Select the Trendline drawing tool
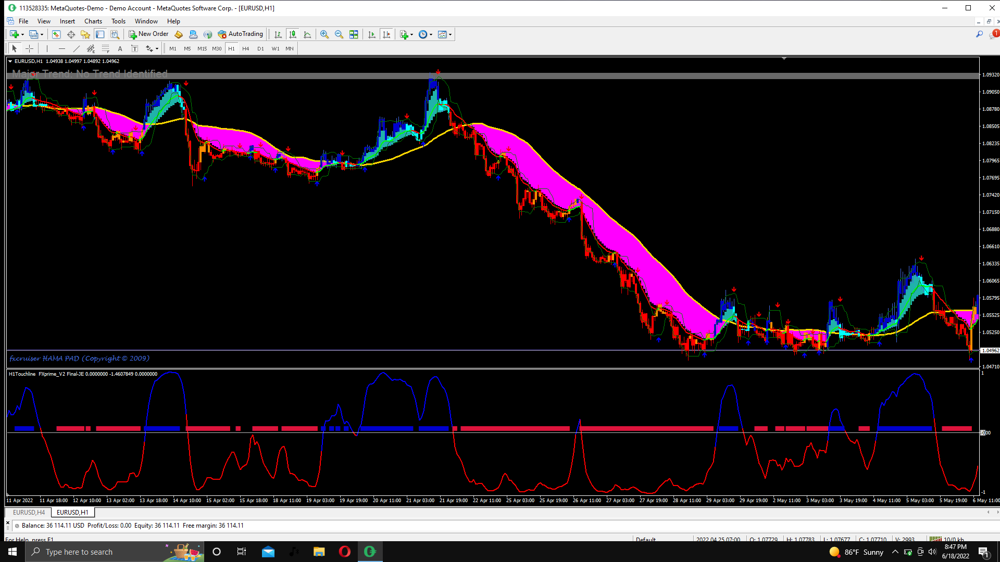 (x=77, y=48)
